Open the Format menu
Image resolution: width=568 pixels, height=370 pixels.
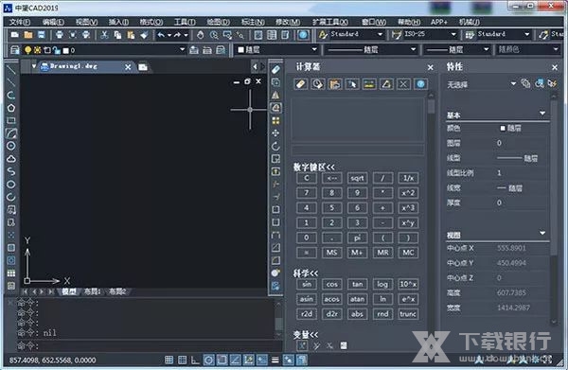click(x=151, y=22)
